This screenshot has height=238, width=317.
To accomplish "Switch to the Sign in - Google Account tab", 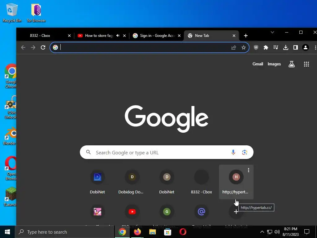I will (x=157, y=36).
